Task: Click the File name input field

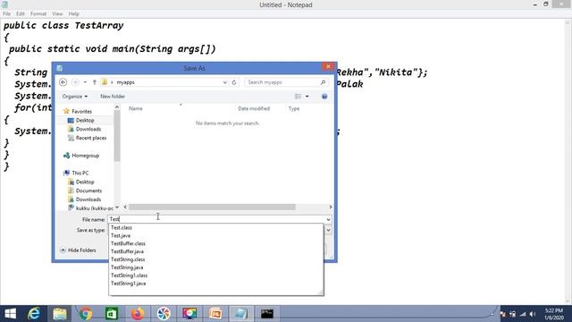Action: tap(216, 219)
